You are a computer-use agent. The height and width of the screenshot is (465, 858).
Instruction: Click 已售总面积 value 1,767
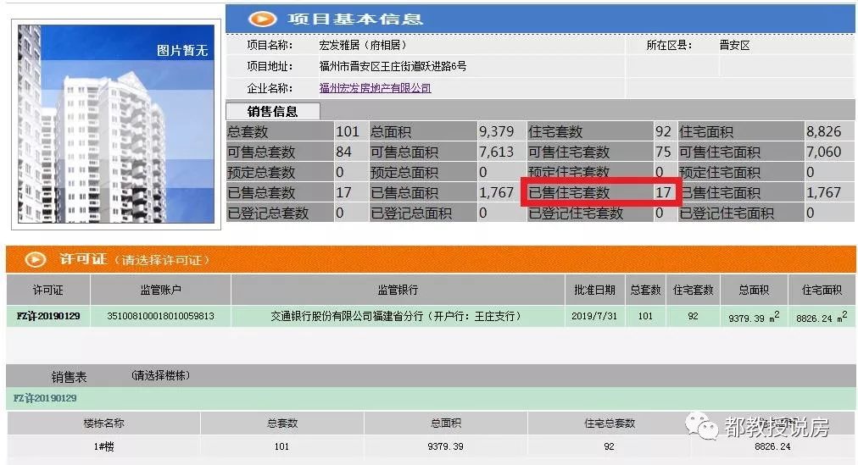tap(496, 192)
